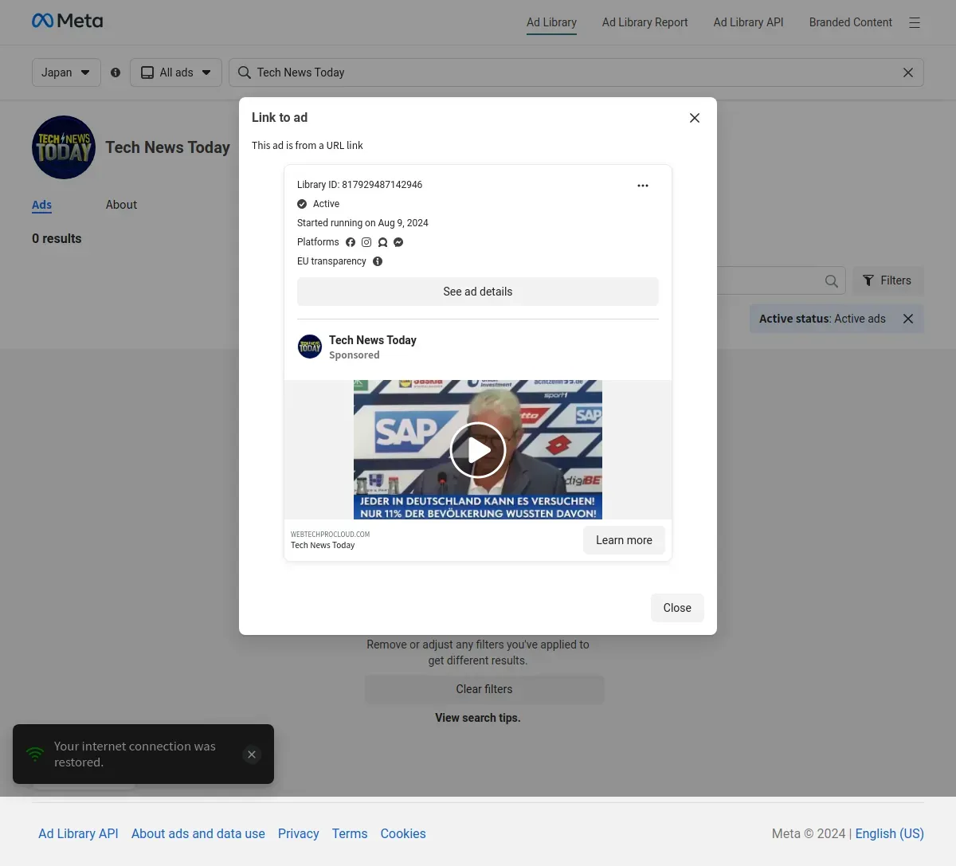Open Ad Library Report
This screenshot has height=866, width=956.
[645, 22]
